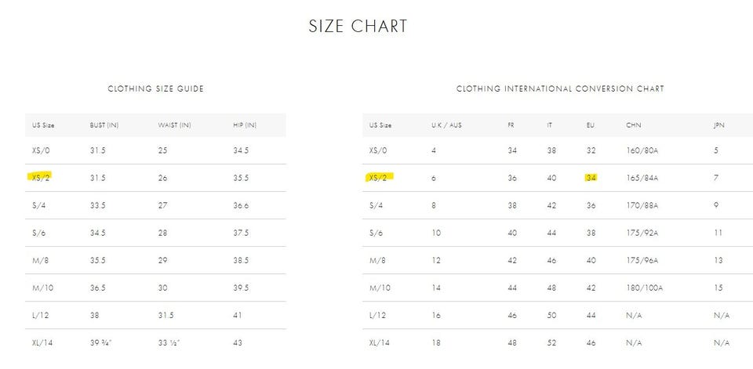The height and width of the screenshot is (369, 753).
Task: Click the highlighted EU size 34 cell
Action: tap(591, 178)
